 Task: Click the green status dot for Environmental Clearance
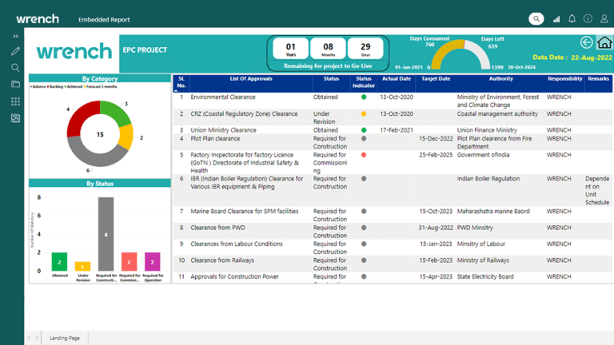coord(364,97)
